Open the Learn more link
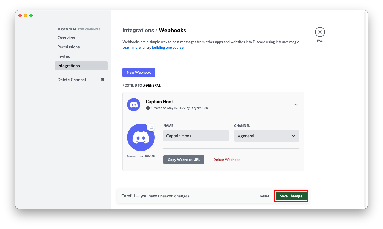383x229 pixels. 131,47
